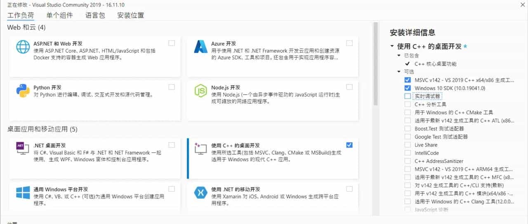Check the Boost.Test 测试适配器 option
528x224 pixels.
pyautogui.click(x=408, y=128)
